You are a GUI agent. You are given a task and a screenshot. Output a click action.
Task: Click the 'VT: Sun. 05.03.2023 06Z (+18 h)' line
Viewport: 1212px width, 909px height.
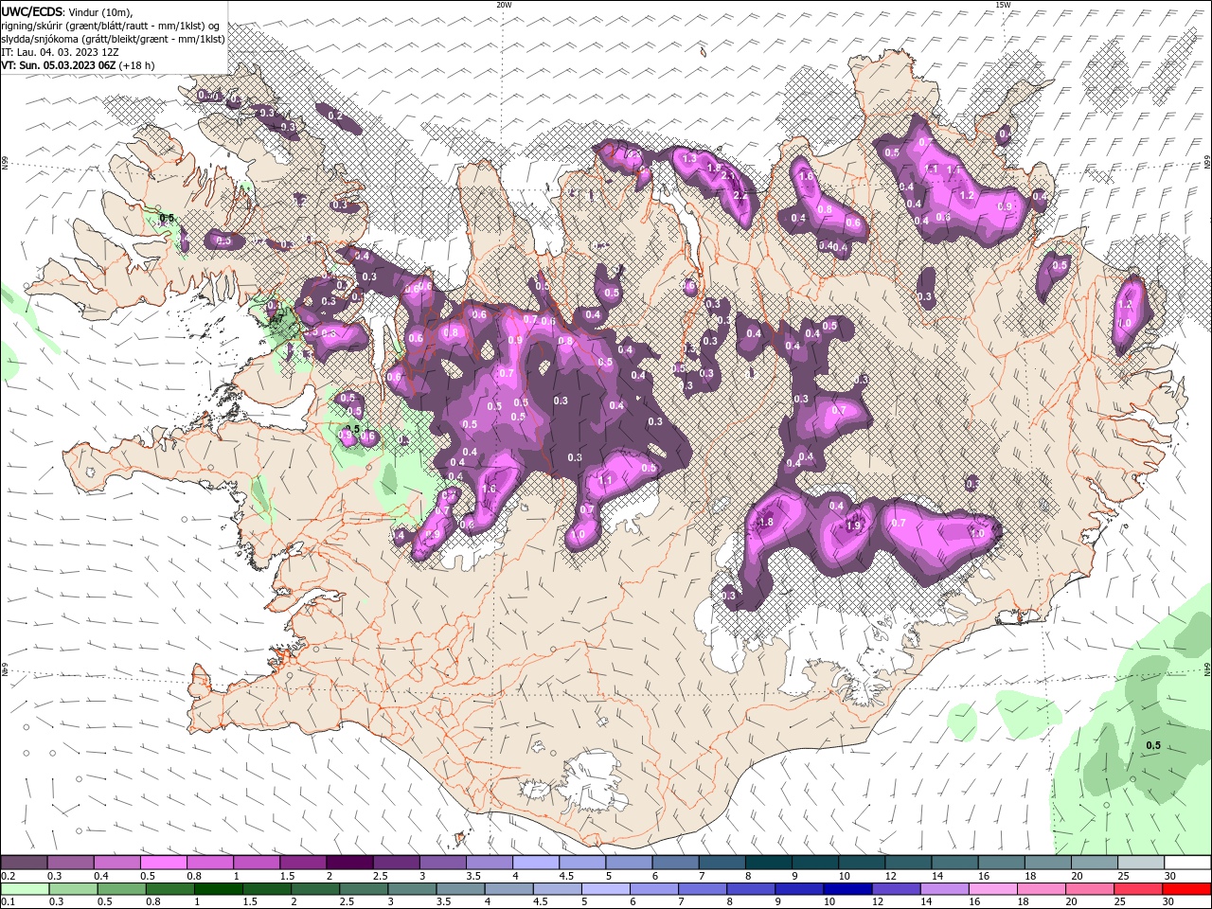click(x=78, y=65)
